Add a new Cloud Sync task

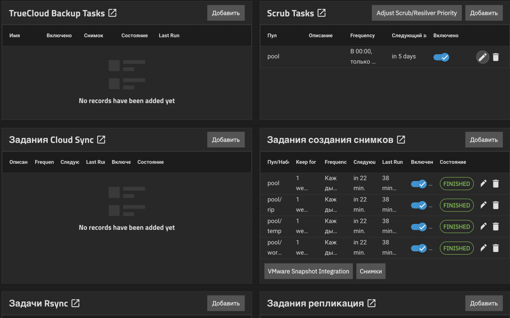point(226,140)
